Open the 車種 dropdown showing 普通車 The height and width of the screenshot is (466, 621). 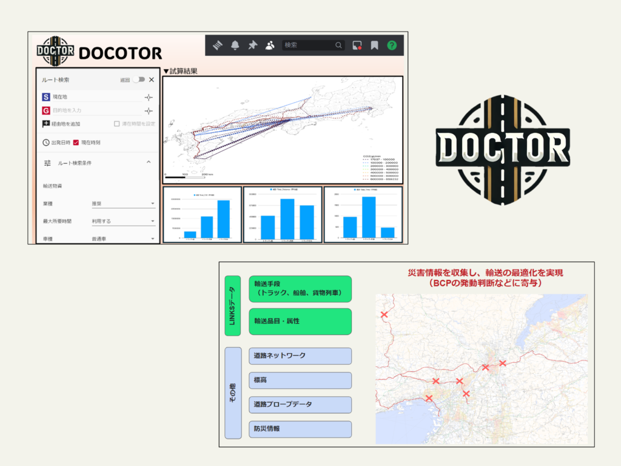coord(123,238)
